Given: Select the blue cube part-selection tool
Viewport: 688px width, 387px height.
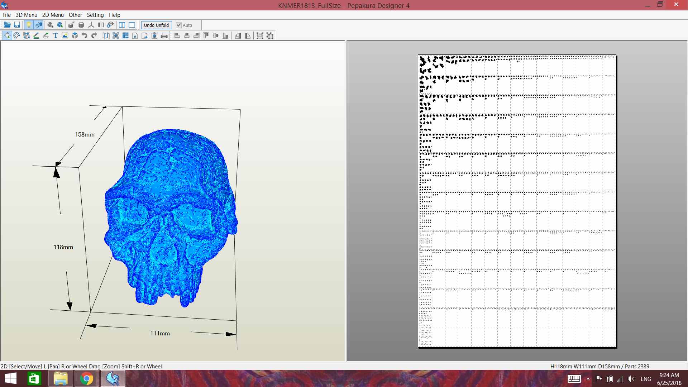Looking at the screenshot, I should pos(60,25).
